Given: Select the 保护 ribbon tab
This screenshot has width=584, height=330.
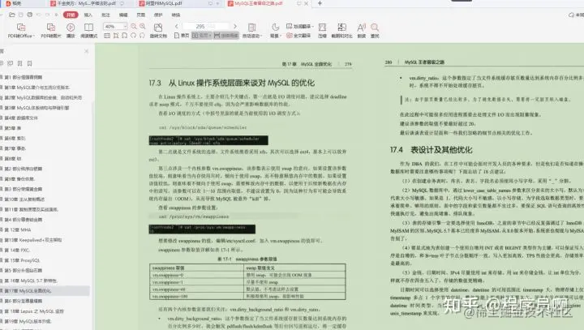Looking at the screenshot, I should click(x=158, y=15).
